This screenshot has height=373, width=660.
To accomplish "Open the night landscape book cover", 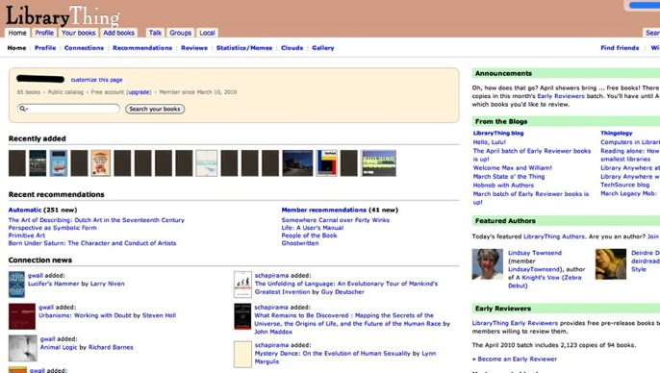I will pyautogui.click(x=297, y=163).
